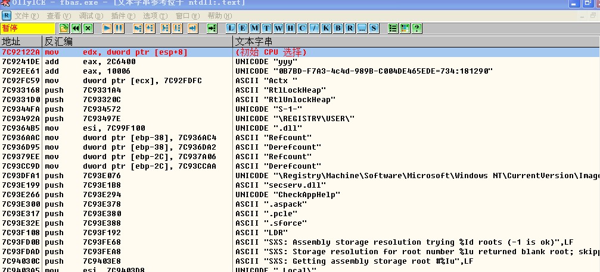This screenshot has width=600, height=272.
Task: Click address 7C92EE61 in address column
Action: coord(21,71)
